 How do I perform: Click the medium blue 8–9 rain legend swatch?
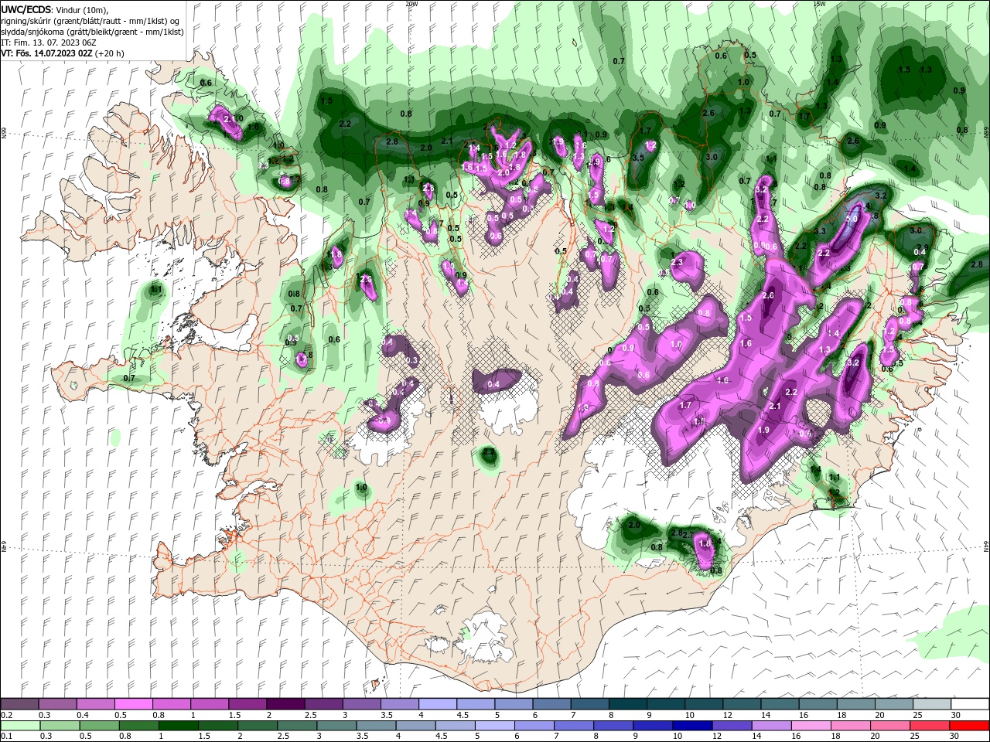pos(613,726)
